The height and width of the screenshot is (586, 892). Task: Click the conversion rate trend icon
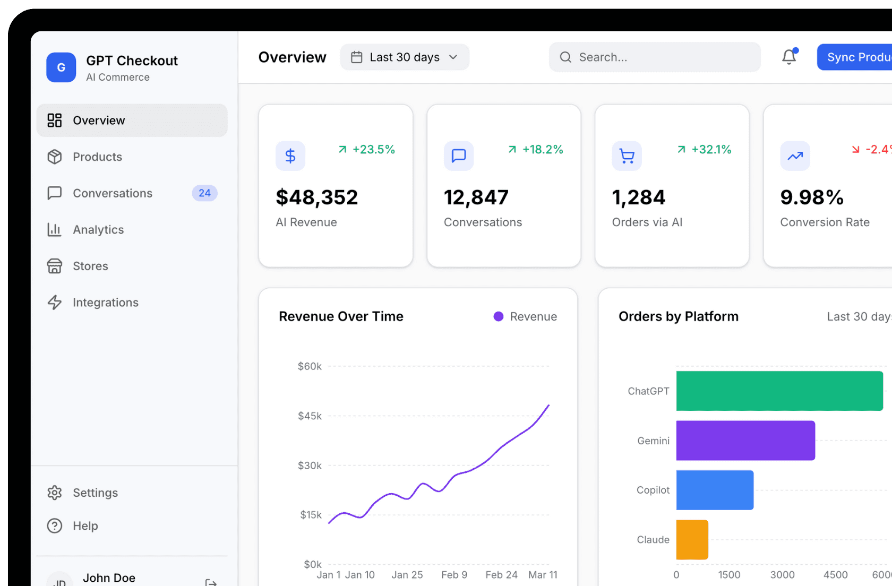(x=795, y=156)
